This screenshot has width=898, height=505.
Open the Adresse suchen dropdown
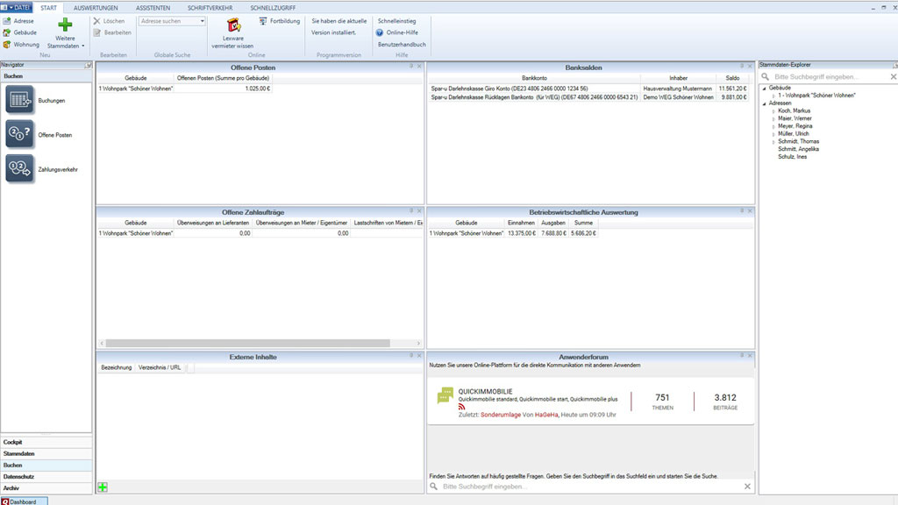(x=203, y=21)
